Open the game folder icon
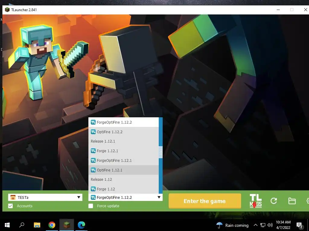The image size is (309, 231). (x=292, y=201)
